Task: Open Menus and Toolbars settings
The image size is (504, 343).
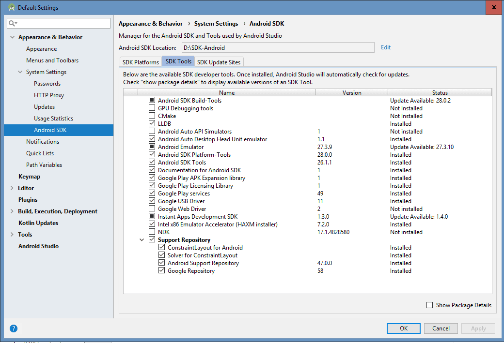Action: (x=52, y=60)
